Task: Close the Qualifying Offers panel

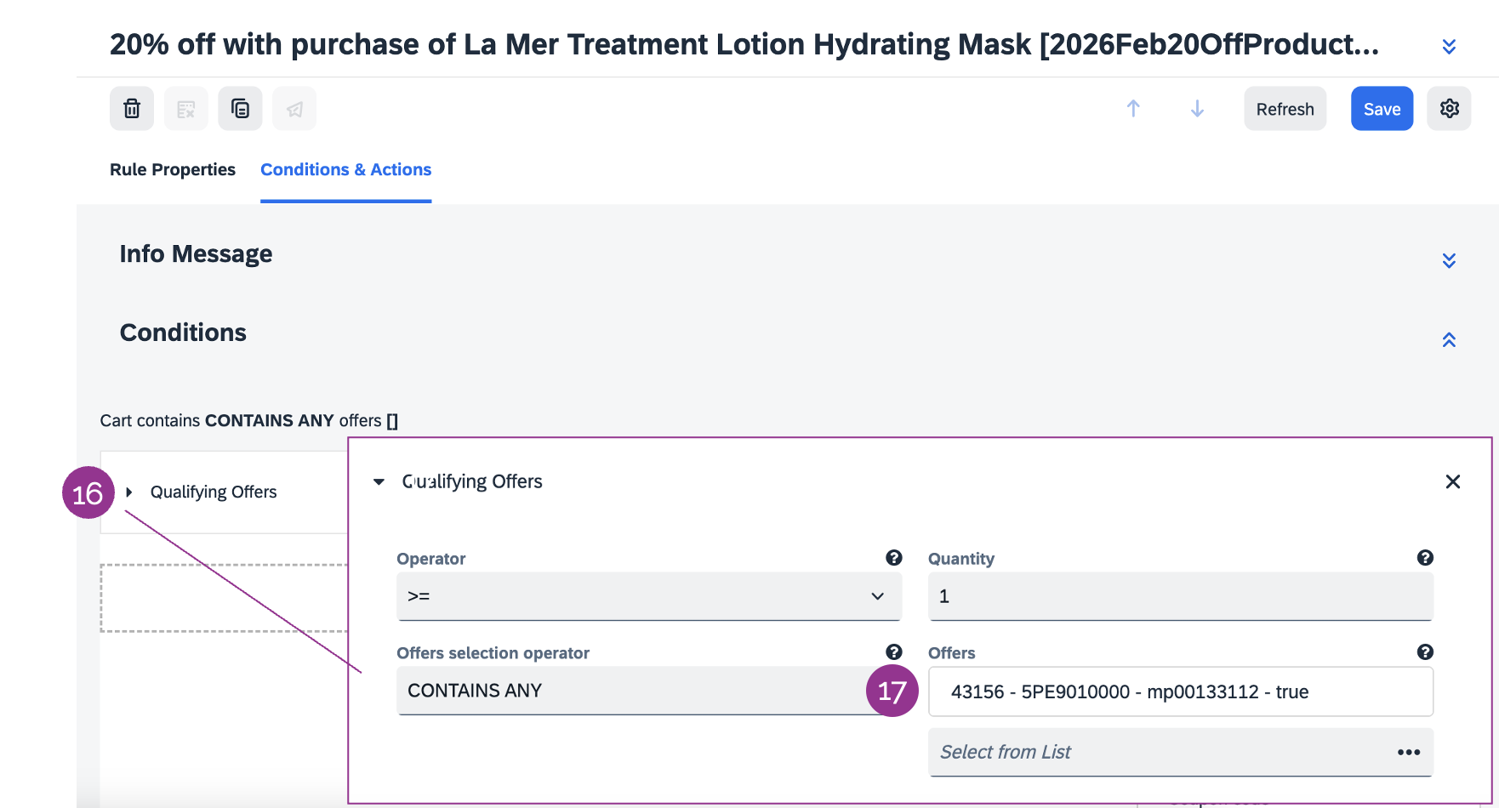Action: pyautogui.click(x=1452, y=482)
